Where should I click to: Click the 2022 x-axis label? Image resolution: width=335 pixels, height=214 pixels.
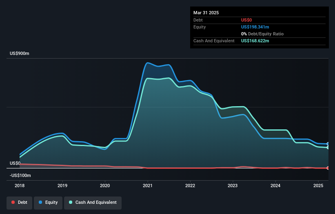(x=190, y=186)
